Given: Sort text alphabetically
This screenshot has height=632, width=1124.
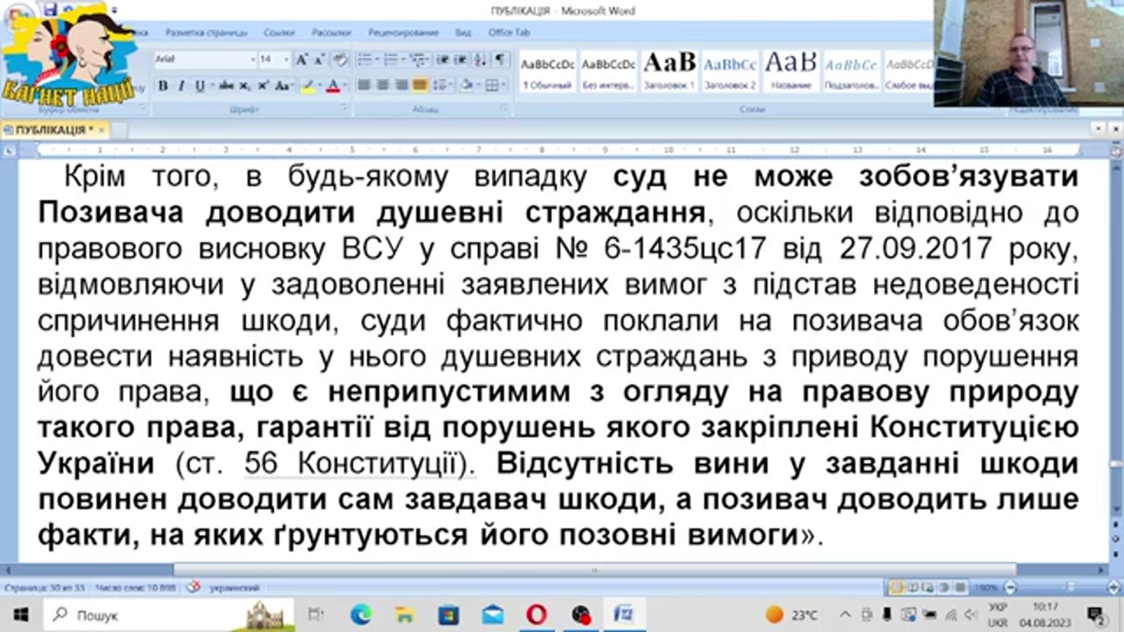Looking at the screenshot, I should point(481,60).
